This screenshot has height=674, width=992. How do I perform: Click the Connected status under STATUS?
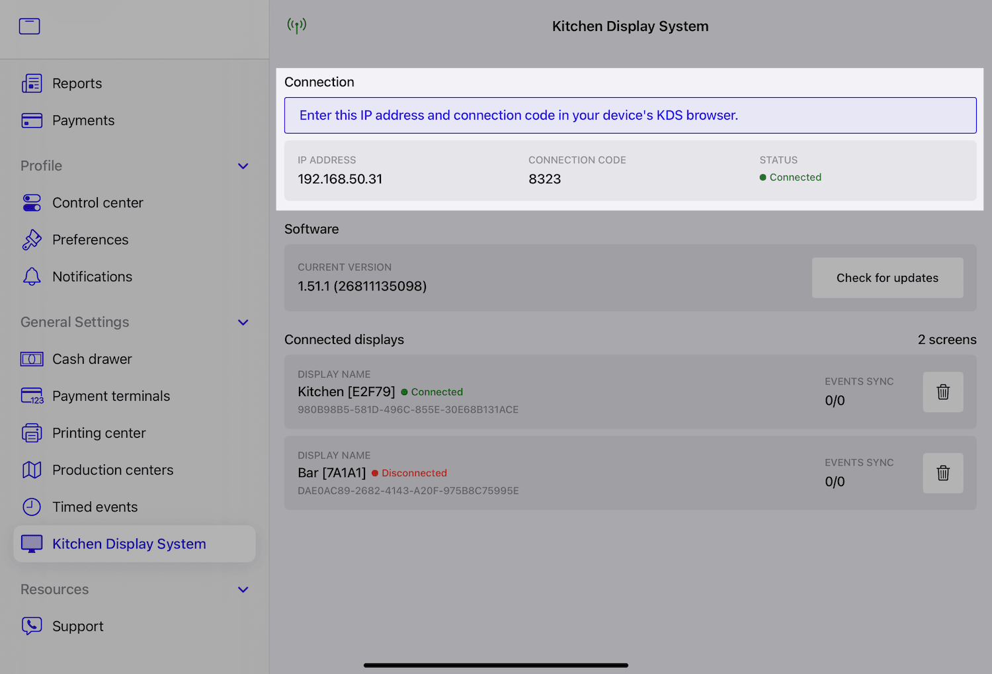coord(790,177)
